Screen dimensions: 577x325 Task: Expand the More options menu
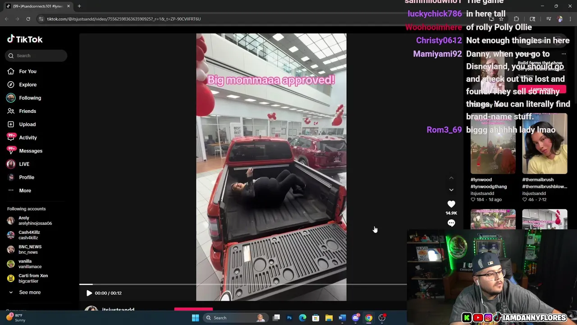click(x=25, y=190)
